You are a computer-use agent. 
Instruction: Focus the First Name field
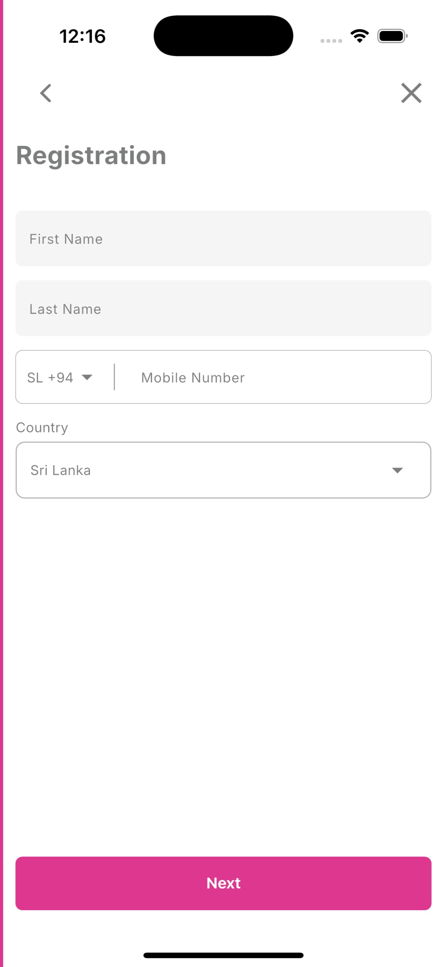223,239
